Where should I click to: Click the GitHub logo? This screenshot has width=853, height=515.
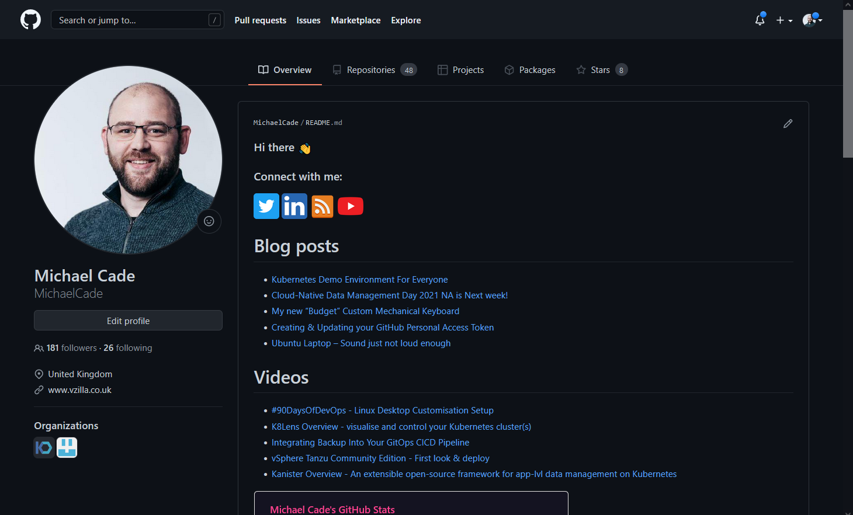(x=30, y=19)
